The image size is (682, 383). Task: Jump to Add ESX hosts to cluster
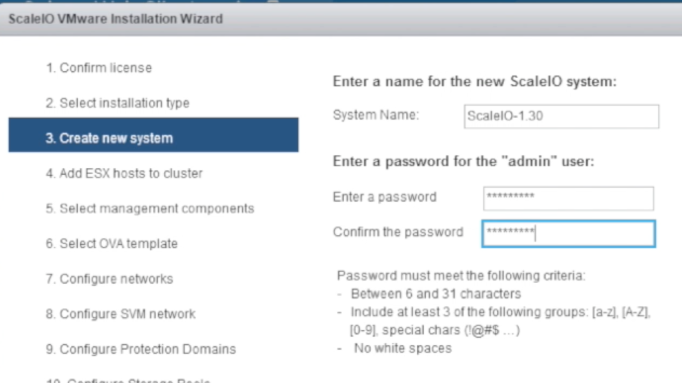tap(124, 174)
